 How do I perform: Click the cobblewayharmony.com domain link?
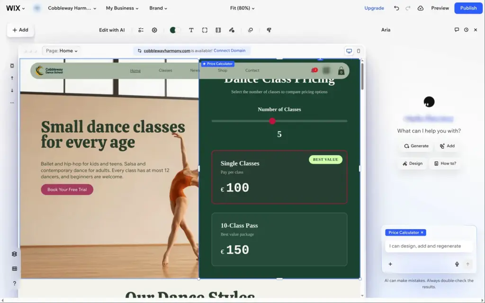click(x=167, y=51)
